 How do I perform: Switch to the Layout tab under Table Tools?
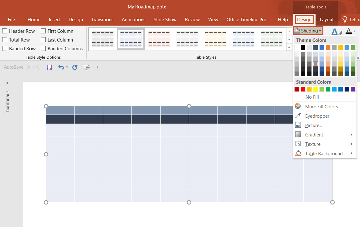coord(327,19)
